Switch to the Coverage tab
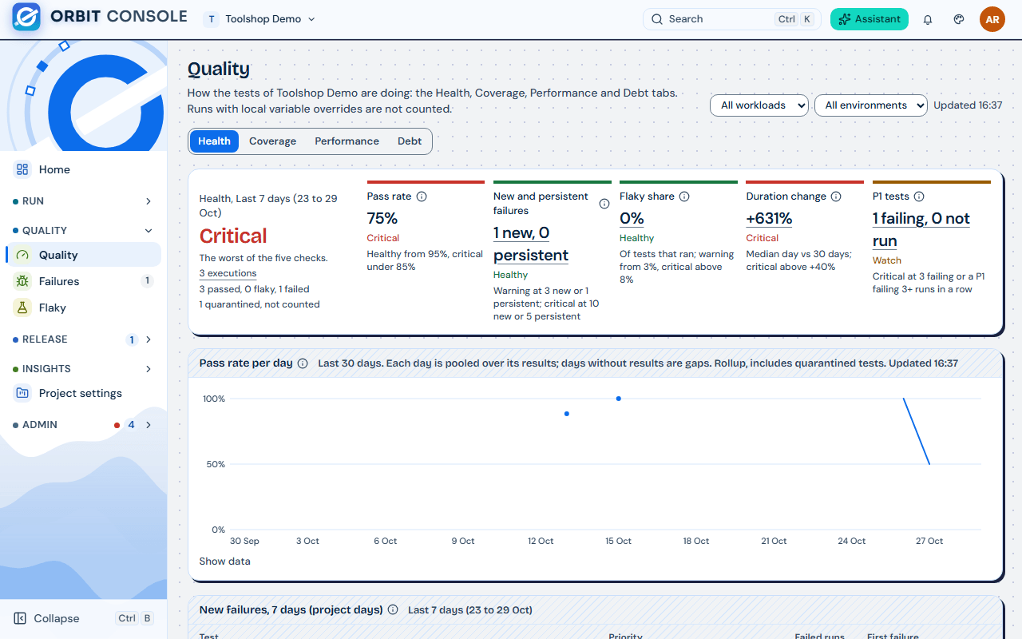The image size is (1022, 639). [x=272, y=141]
